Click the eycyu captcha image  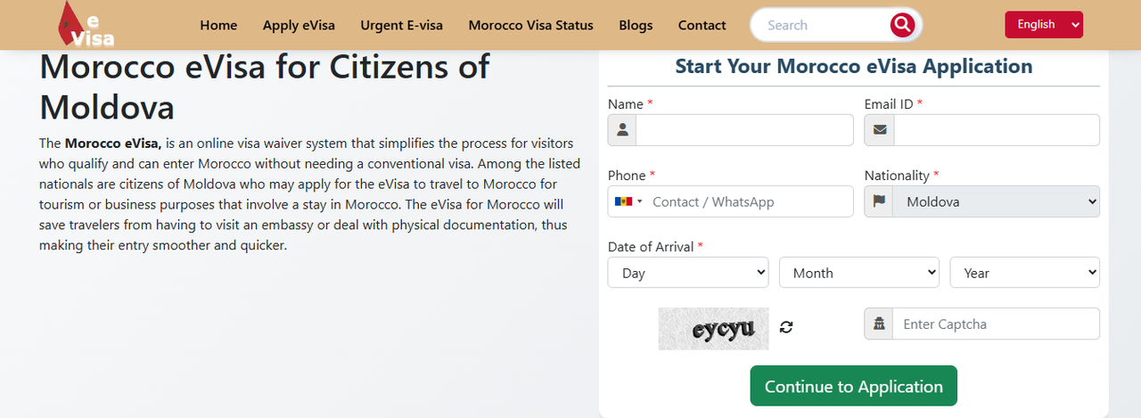[713, 328]
